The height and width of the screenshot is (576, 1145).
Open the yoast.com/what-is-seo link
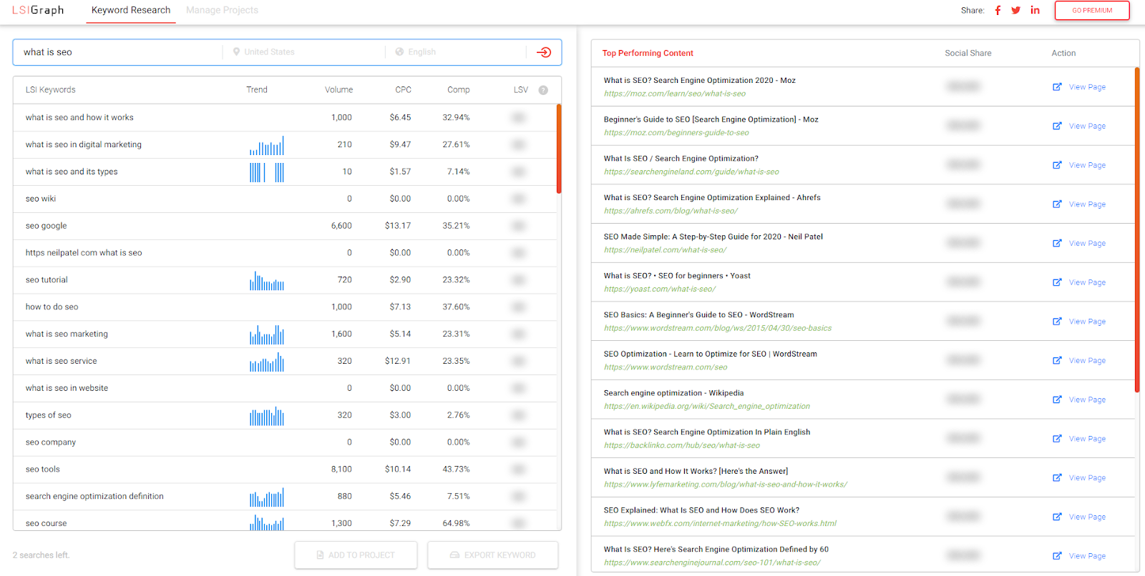660,289
